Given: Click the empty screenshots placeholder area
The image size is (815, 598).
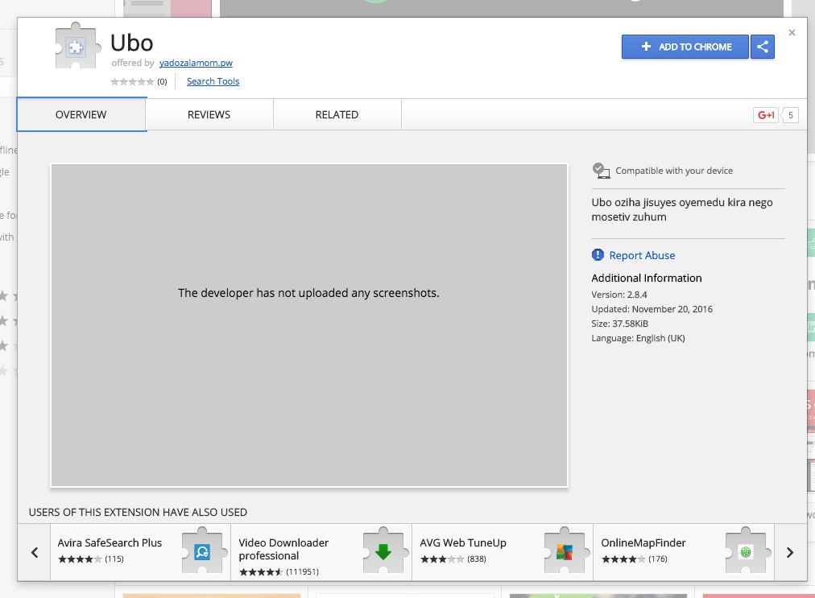Looking at the screenshot, I should click(x=308, y=325).
